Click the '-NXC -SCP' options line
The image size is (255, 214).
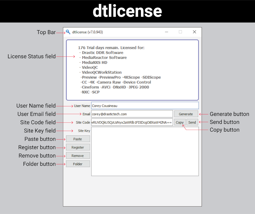pos(90,92)
